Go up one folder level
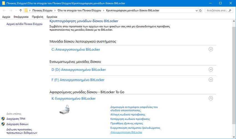Image resolution: width=236 pixels, height=139 pixels. click(x=21, y=10)
